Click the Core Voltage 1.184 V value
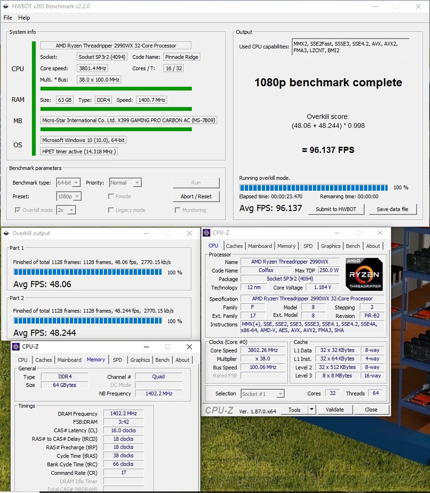Image resolution: width=430 pixels, height=493 pixels. [x=322, y=288]
